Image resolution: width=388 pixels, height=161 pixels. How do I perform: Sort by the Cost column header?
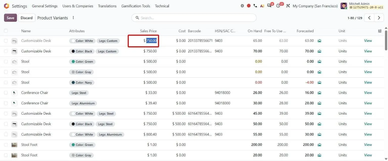point(182,31)
